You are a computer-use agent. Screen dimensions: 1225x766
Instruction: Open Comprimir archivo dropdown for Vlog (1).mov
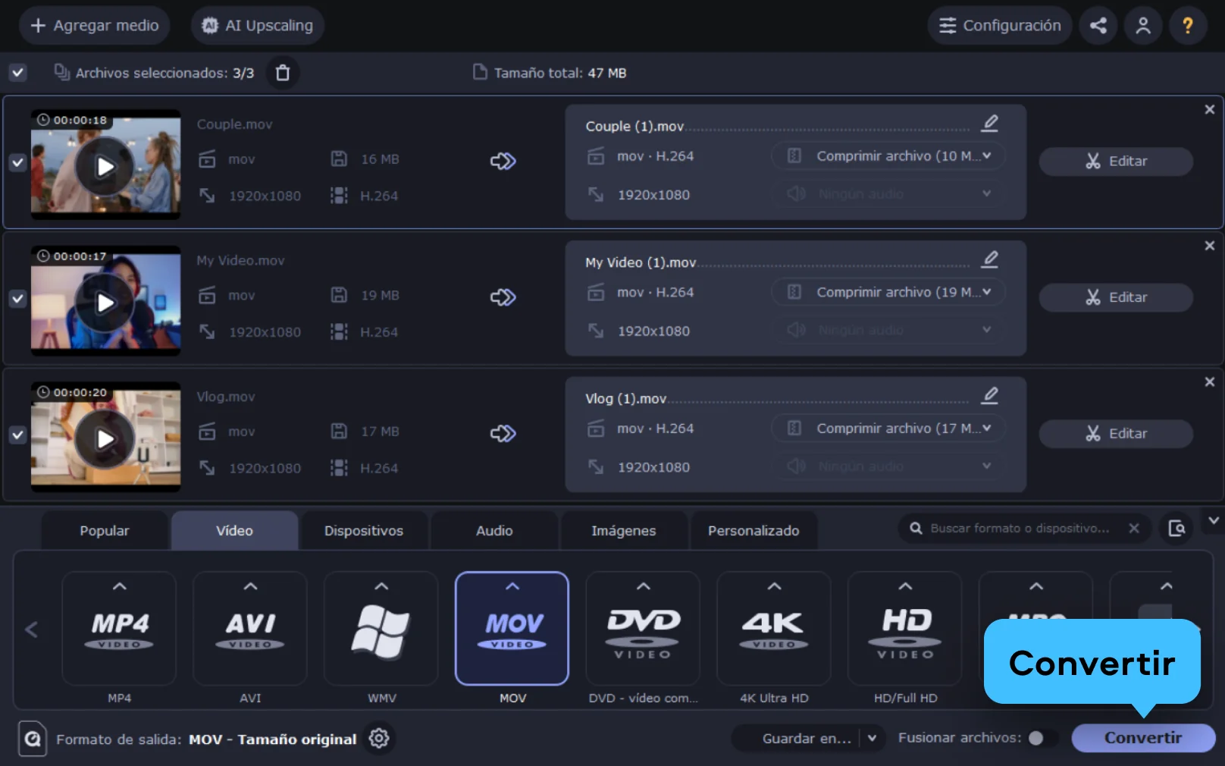coord(888,429)
